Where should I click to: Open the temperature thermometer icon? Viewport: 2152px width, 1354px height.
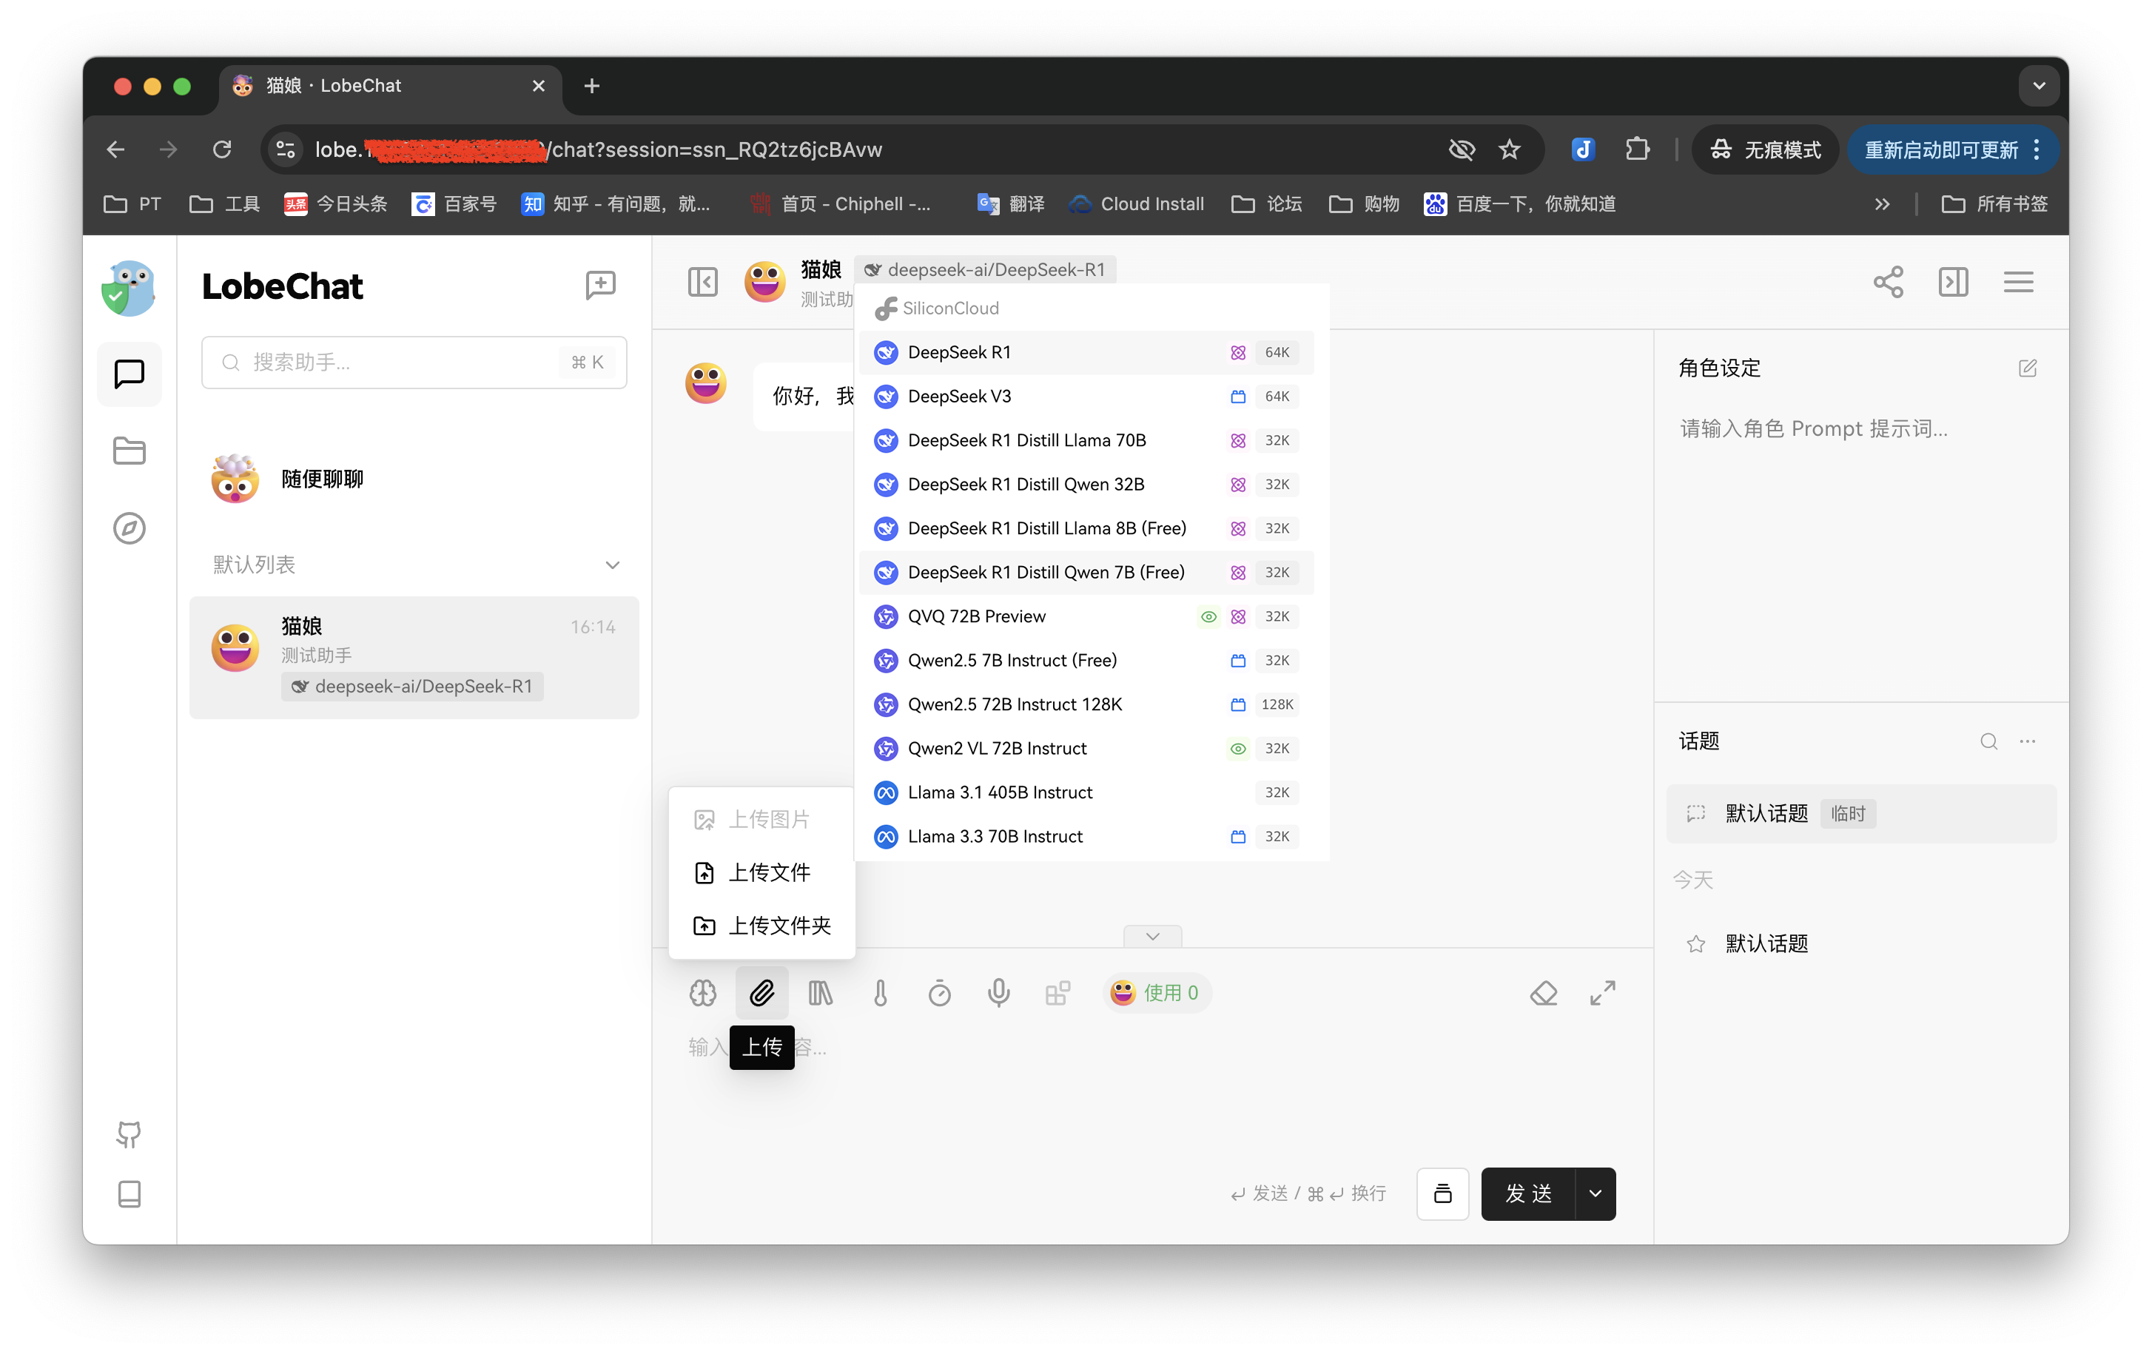point(881,993)
